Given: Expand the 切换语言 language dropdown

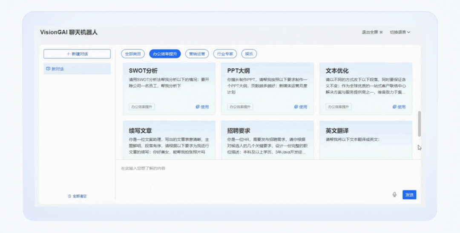Looking at the screenshot, I should coord(400,32).
